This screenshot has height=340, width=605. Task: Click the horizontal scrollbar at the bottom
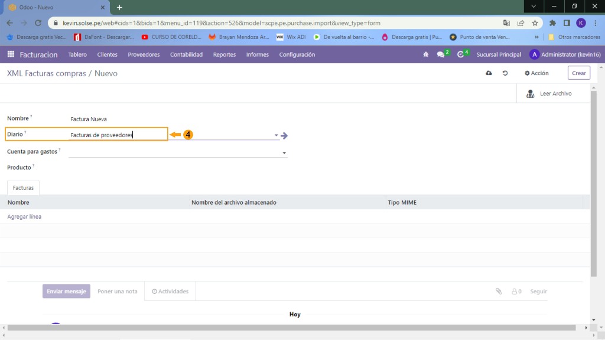(x=290, y=328)
